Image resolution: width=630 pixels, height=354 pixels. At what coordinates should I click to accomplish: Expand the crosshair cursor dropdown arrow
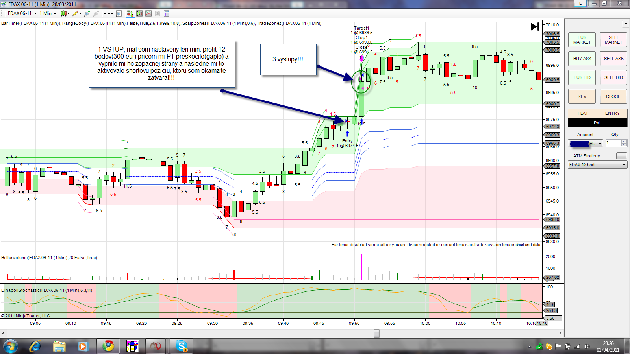coord(112,13)
